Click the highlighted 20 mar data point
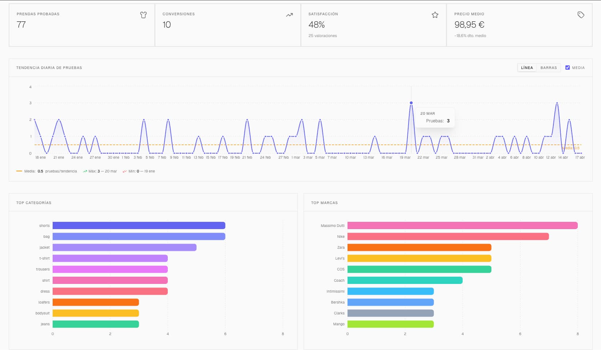601x350 pixels. (x=411, y=103)
